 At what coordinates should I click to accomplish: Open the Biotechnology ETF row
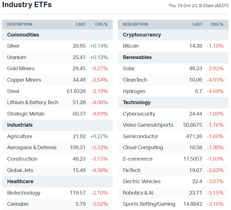(x=24, y=193)
